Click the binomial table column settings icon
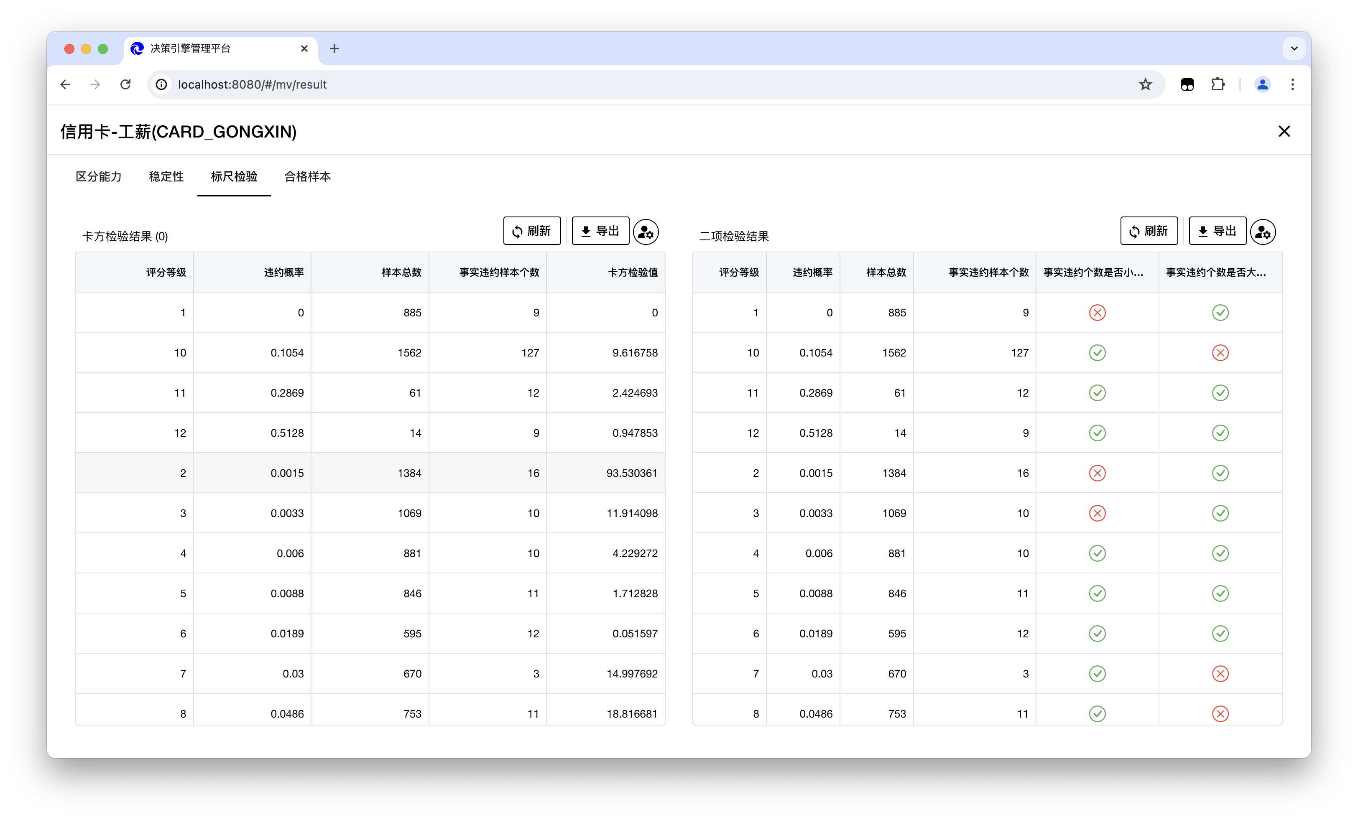 [1263, 232]
